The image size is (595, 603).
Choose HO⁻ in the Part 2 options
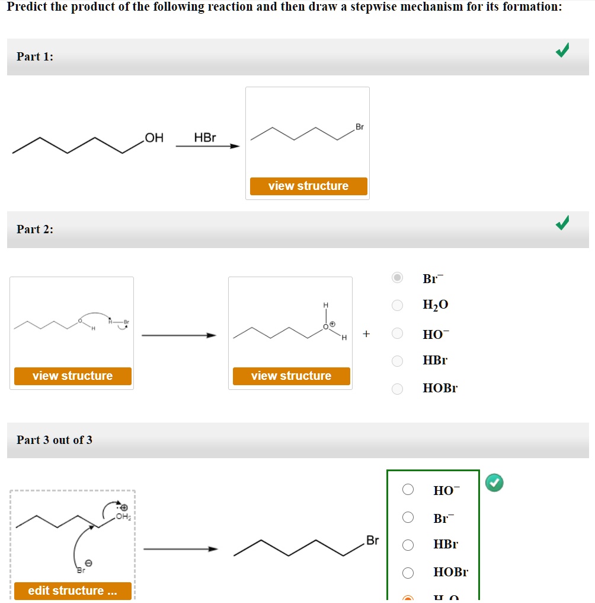tap(397, 334)
